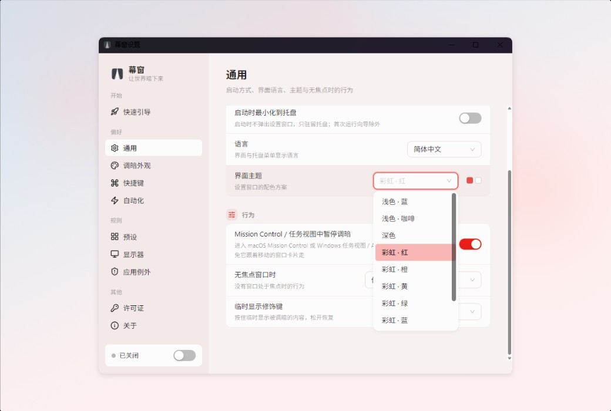
Task: Click the sliders icon next to 行为
Action: point(232,215)
